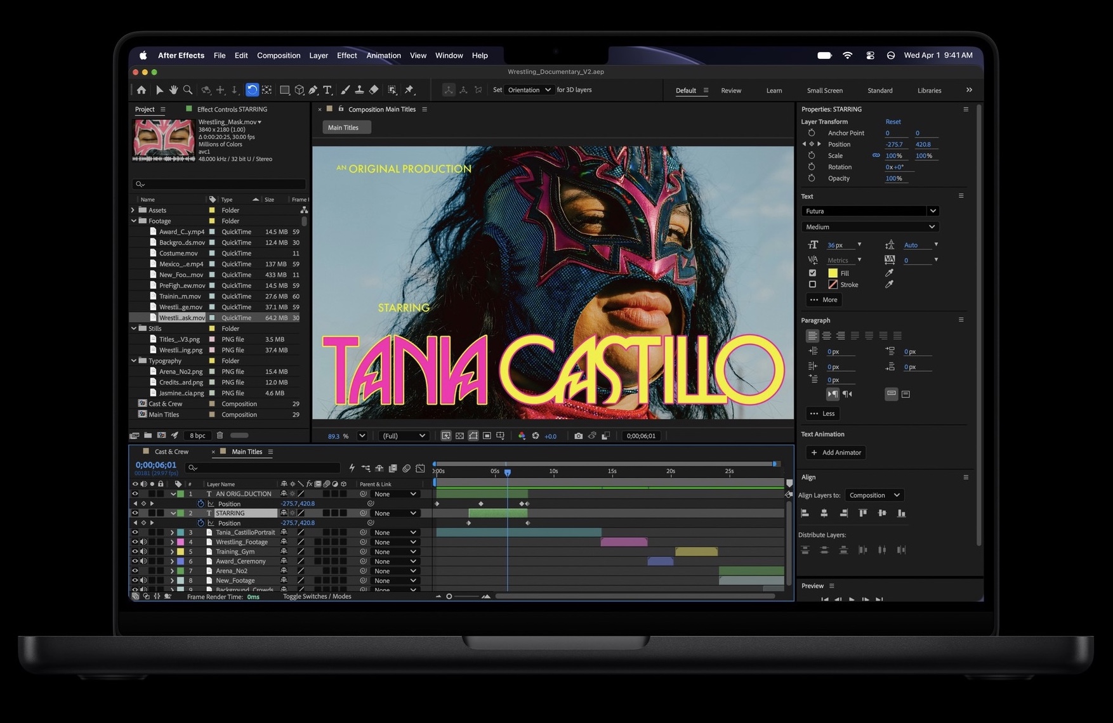Switch to the Cast & Crew timeline tab

click(171, 452)
